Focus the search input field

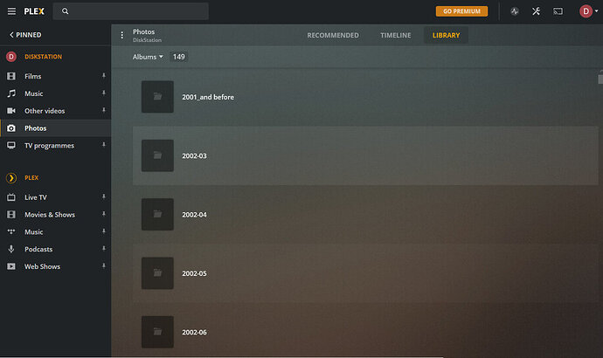131,11
